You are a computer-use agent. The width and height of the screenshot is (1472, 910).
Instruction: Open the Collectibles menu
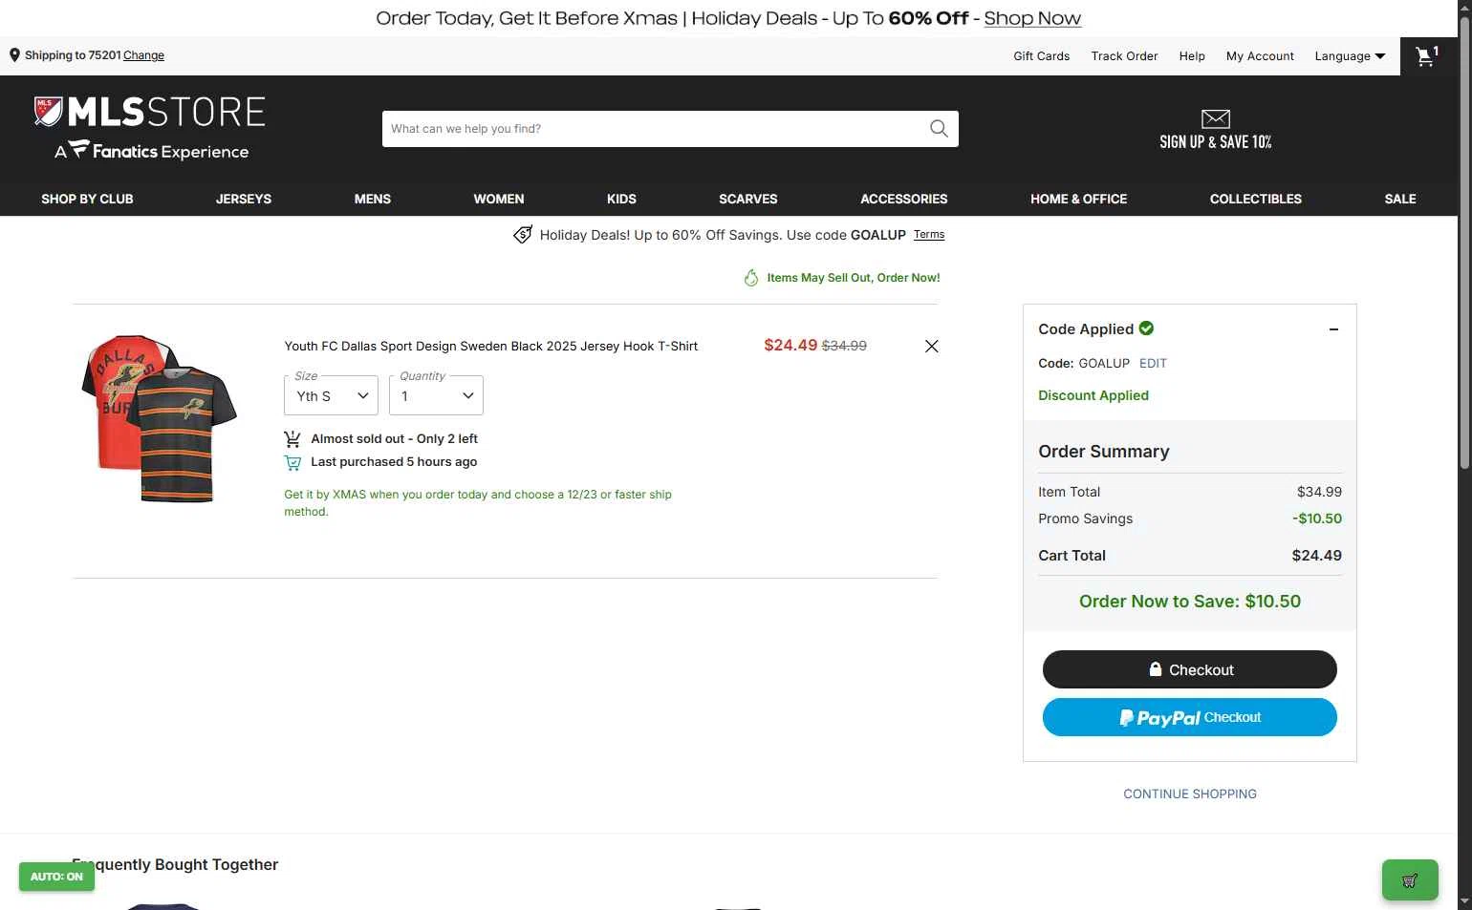1256,199
